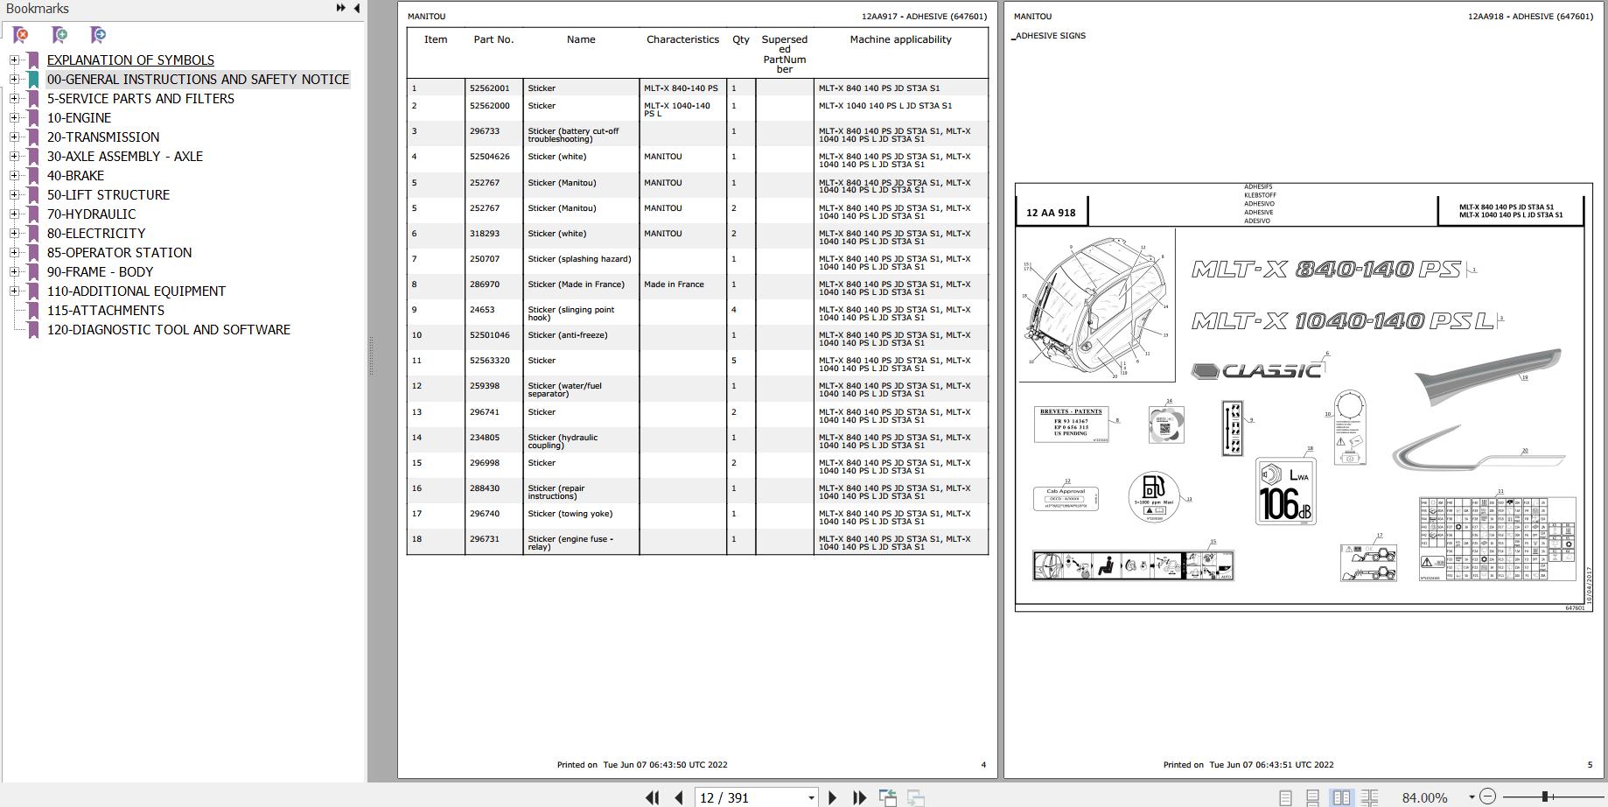Switch to continuous facing pages layout
The height and width of the screenshot is (807, 1608).
[1369, 797]
